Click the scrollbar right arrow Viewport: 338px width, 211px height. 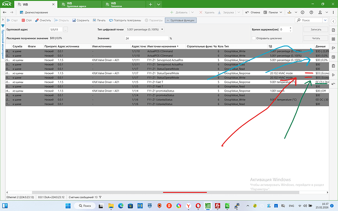pos(327,192)
